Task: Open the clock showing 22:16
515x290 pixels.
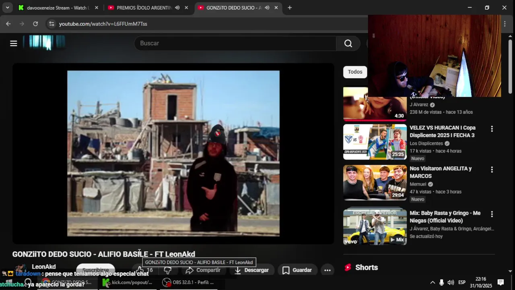Action: tap(481, 282)
